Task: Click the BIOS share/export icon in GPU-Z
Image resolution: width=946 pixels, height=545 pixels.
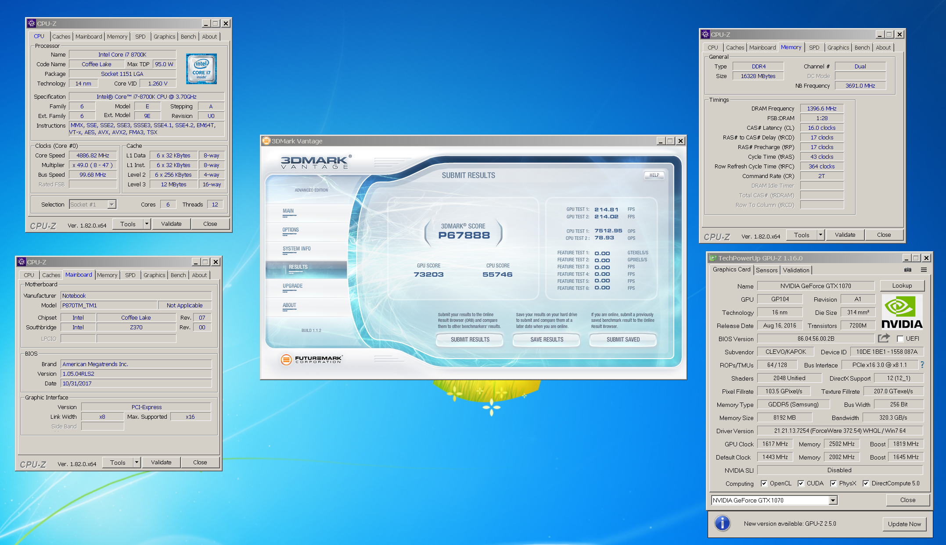Action: [884, 338]
